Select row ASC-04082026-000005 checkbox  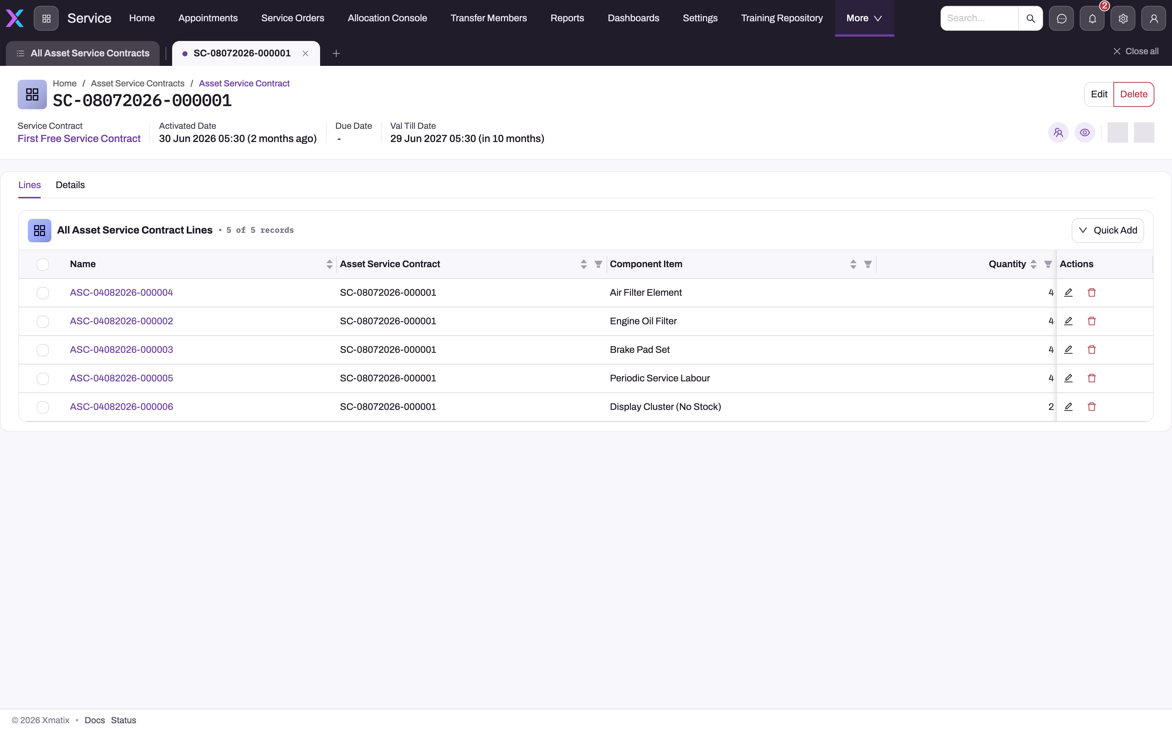pyautogui.click(x=42, y=378)
